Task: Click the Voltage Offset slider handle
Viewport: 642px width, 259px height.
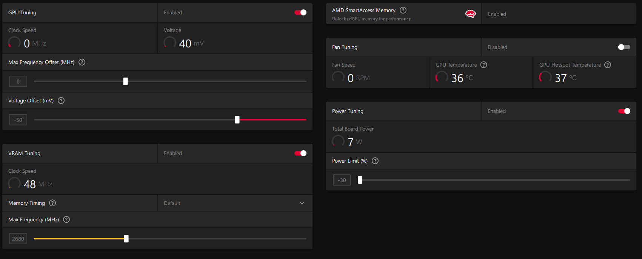Action: pos(237,120)
